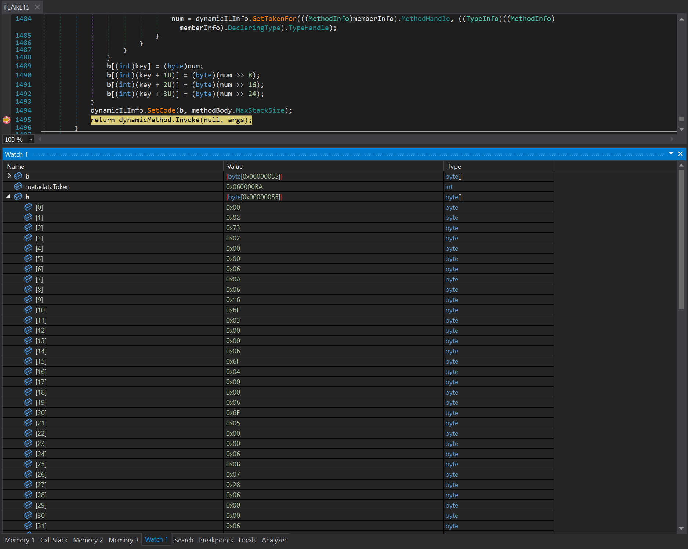Close the Watch 1 panel
Image resolution: width=688 pixels, height=549 pixels.
(680, 154)
